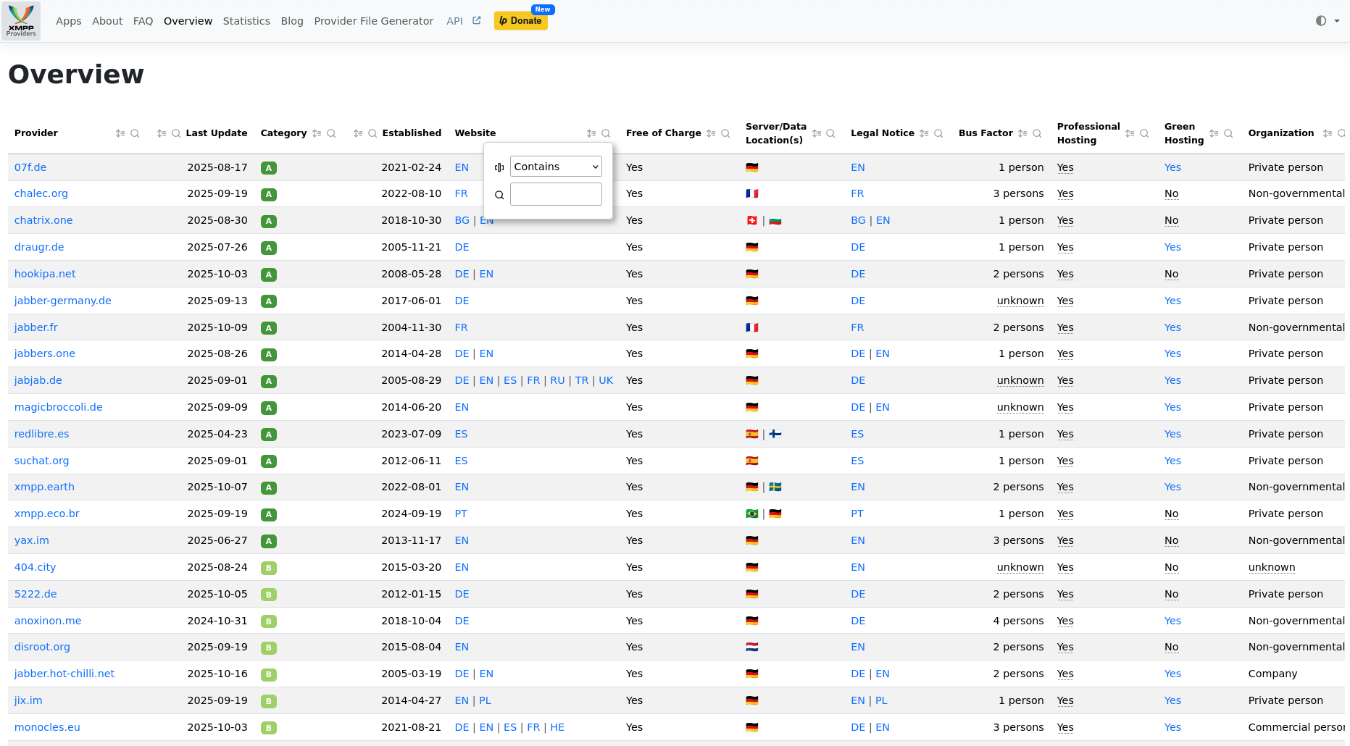Toggle the color theme switcher

point(1327,21)
